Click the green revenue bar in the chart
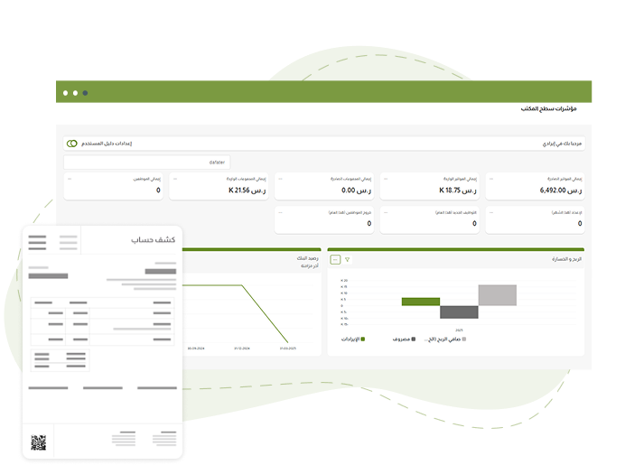The width and height of the screenshot is (625, 465). click(420, 302)
